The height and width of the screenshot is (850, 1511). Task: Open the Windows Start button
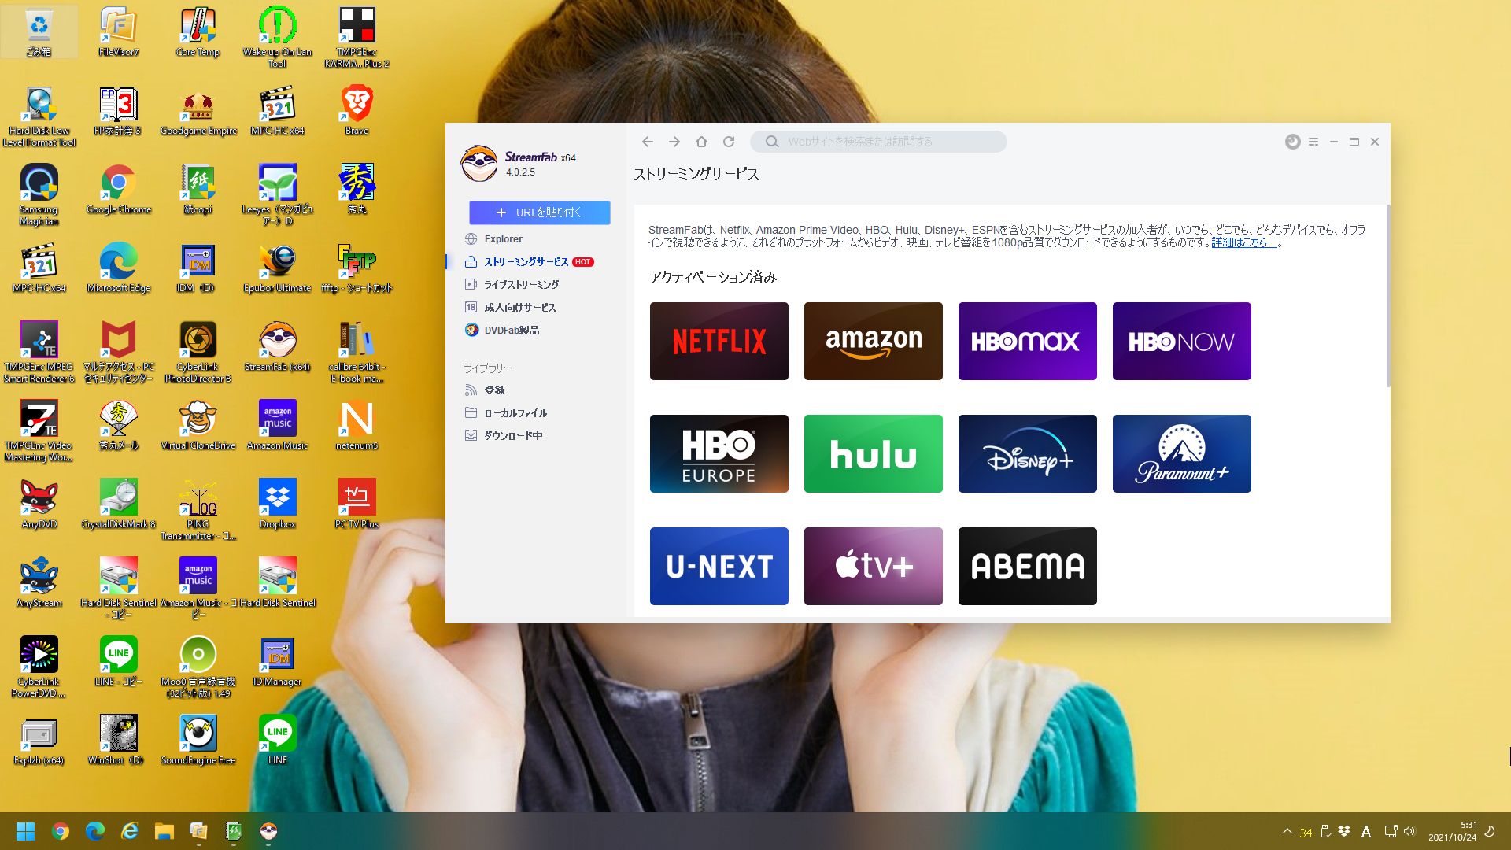(25, 831)
